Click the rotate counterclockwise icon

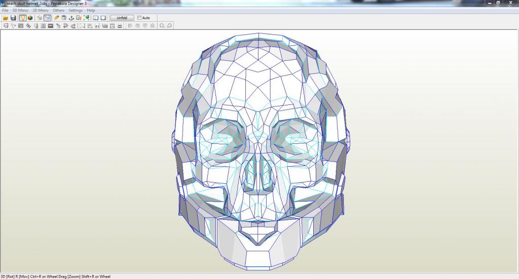162,26
